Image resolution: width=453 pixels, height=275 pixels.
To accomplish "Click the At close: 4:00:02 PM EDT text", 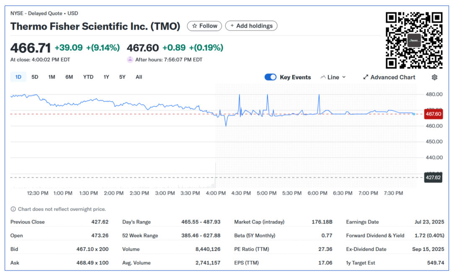I will pos(40,60).
